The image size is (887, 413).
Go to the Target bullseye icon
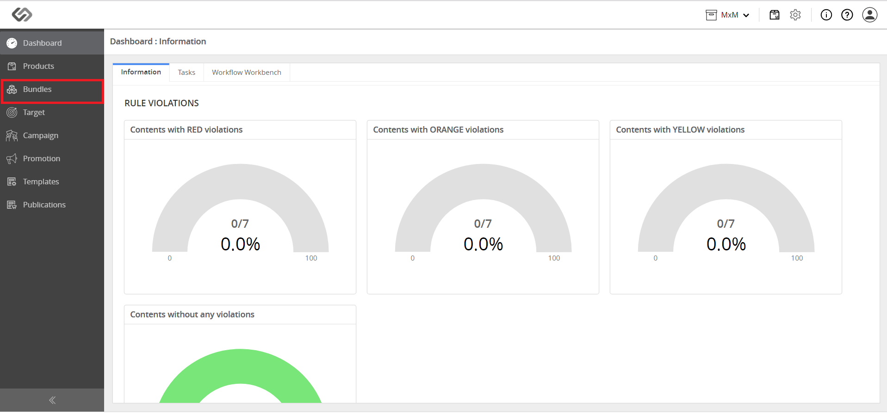pos(12,112)
